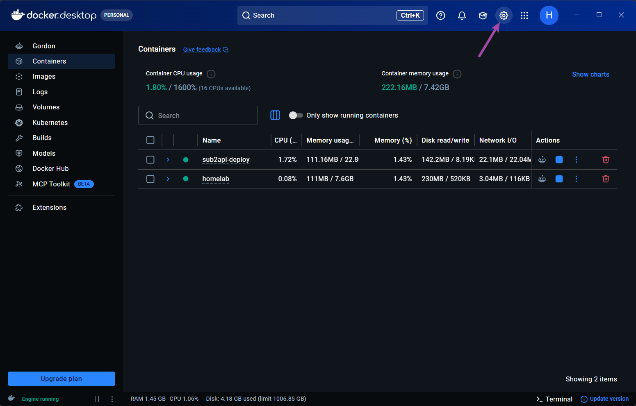The width and height of the screenshot is (636, 406).
Task: Open engine options three-dot menu in status bar
Action: (x=112, y=399)
